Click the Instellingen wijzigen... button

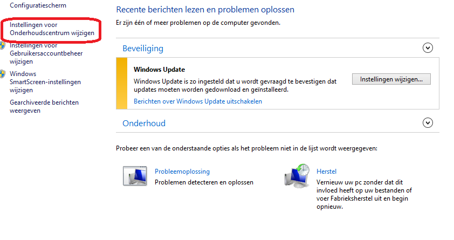point(391,79)
